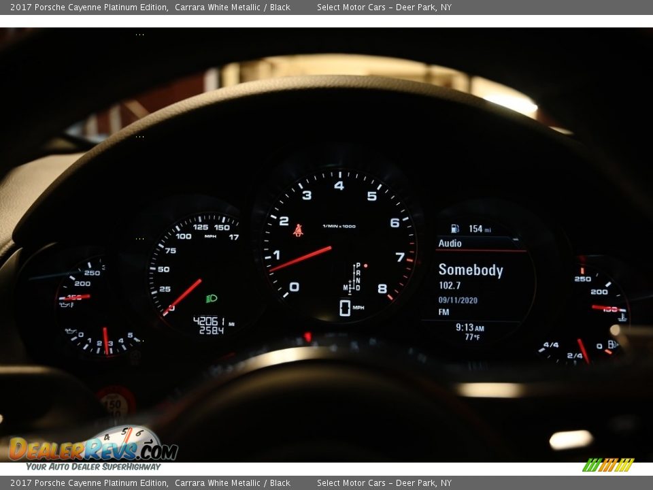Click the speedometer needle

[182, 297]
